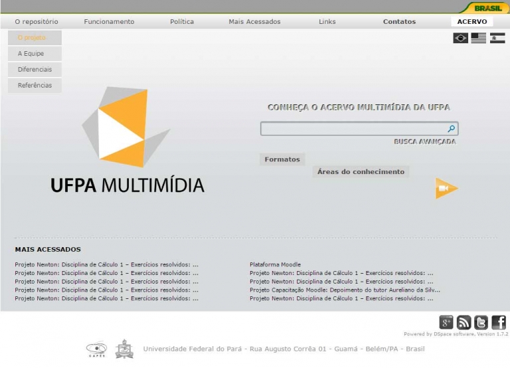
Task: Click the orange video camera play icon
Action: [446, 189]
